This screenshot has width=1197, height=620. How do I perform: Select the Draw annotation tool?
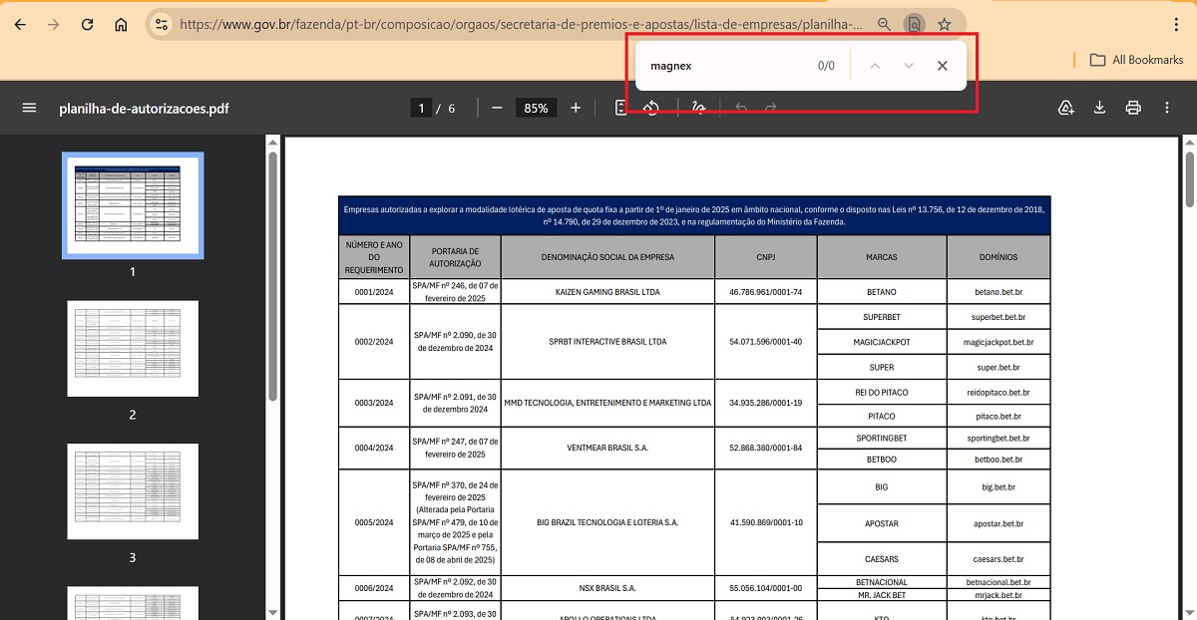[698, 108]
